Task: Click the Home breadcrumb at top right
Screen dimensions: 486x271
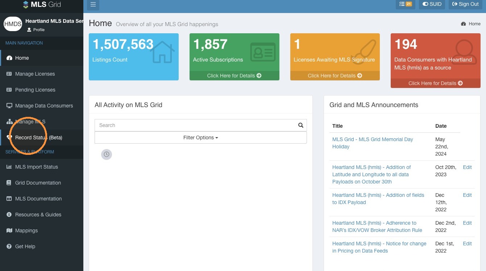Action: click(471, 24)
